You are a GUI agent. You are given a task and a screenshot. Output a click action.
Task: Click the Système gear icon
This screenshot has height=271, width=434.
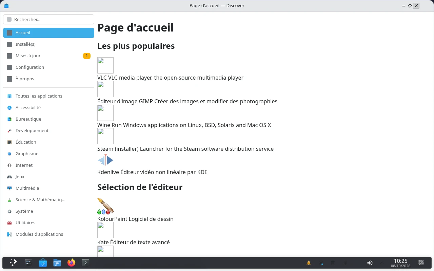pos(9,211)
